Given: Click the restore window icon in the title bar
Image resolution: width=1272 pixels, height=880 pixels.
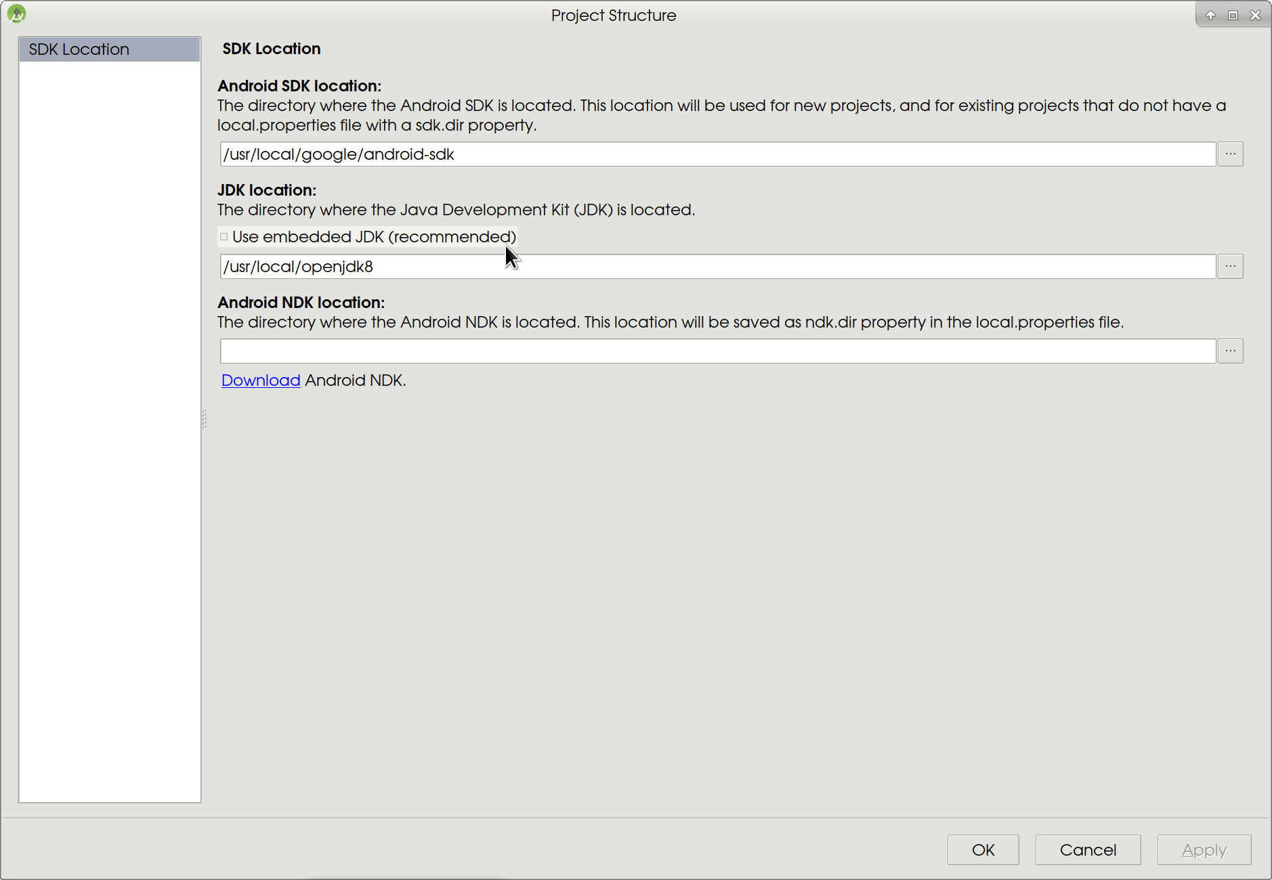Looking at the screenshot, I should [x=1233, y=14].
